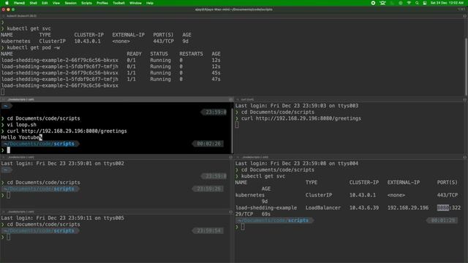The width and height of the screenshot is (468, 263).
Task: Click 'Last login' line mentioning ttys005
Action: tap(62, 218)
